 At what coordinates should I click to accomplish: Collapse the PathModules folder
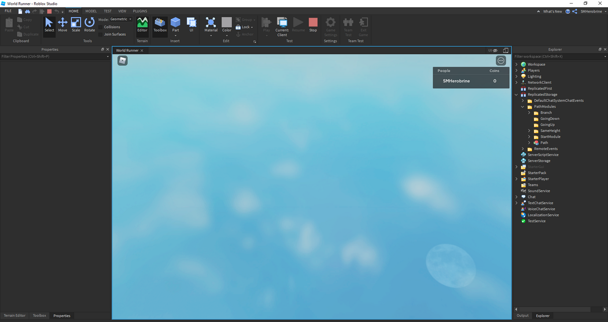[x=523, y=106]
